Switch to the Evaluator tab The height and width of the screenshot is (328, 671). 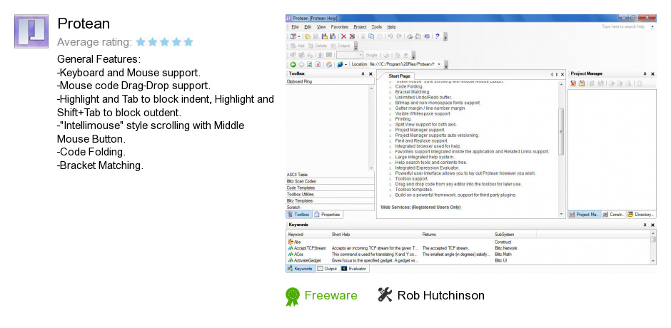coord(354,269)
